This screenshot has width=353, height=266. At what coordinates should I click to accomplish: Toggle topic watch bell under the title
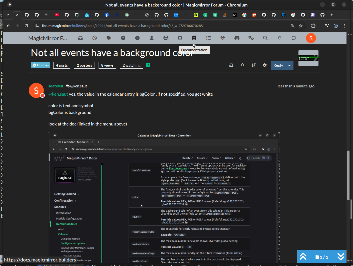[x=242, y=65]
